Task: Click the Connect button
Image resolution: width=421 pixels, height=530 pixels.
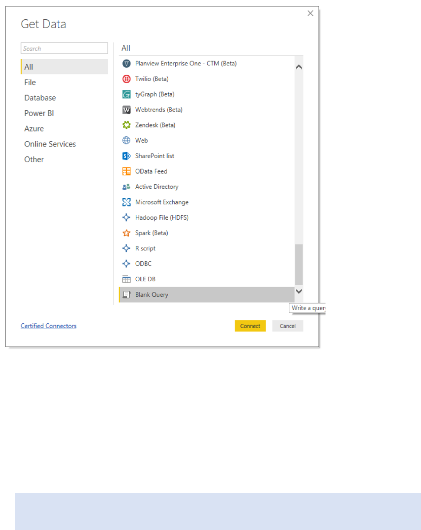Action: pos(250,326)
